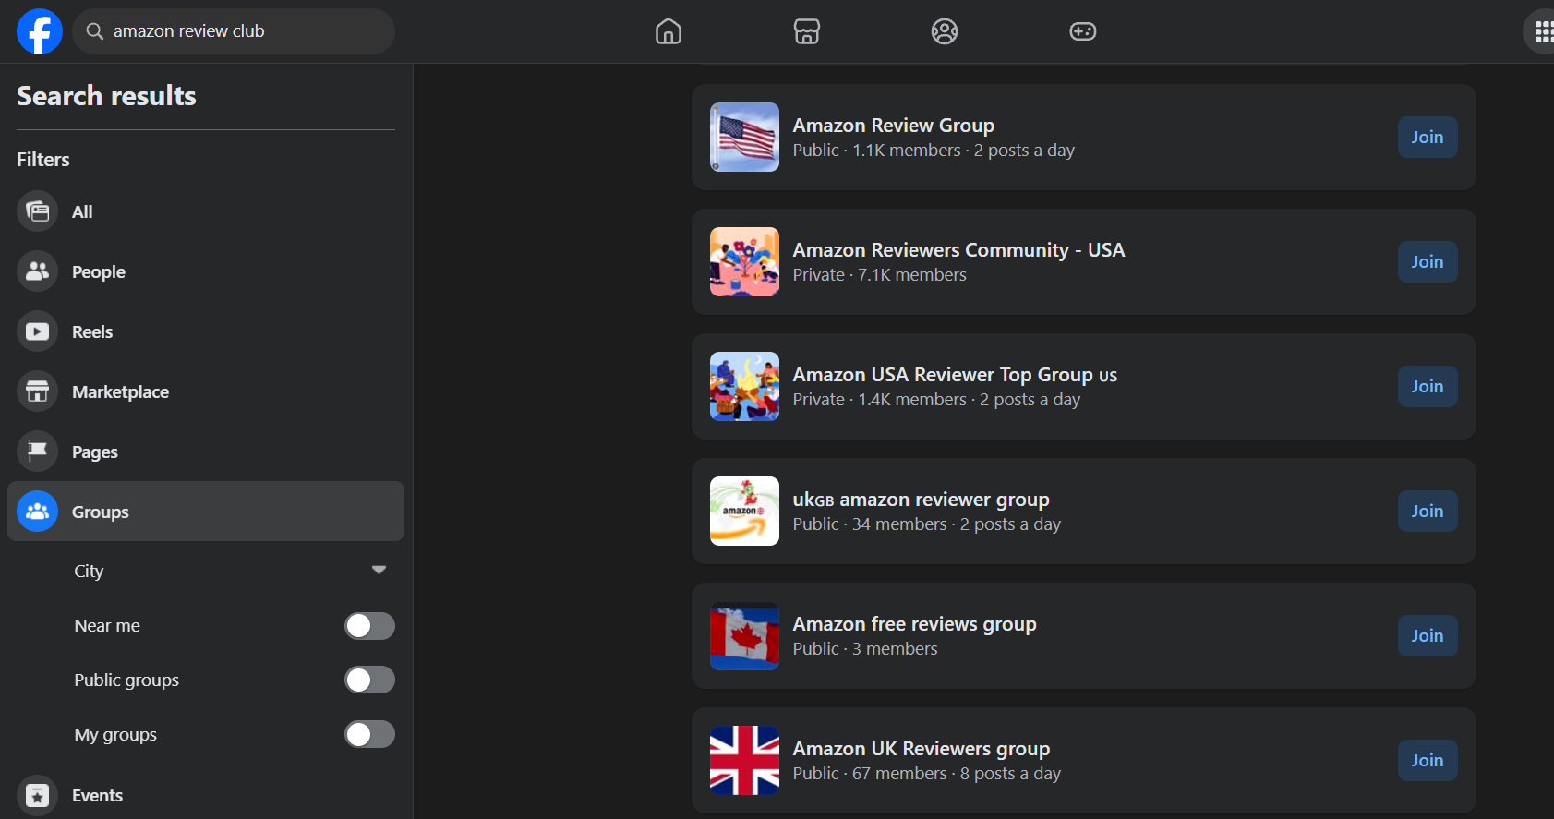Open the Home feed icon
The image size is (1554, 819).
668,31
